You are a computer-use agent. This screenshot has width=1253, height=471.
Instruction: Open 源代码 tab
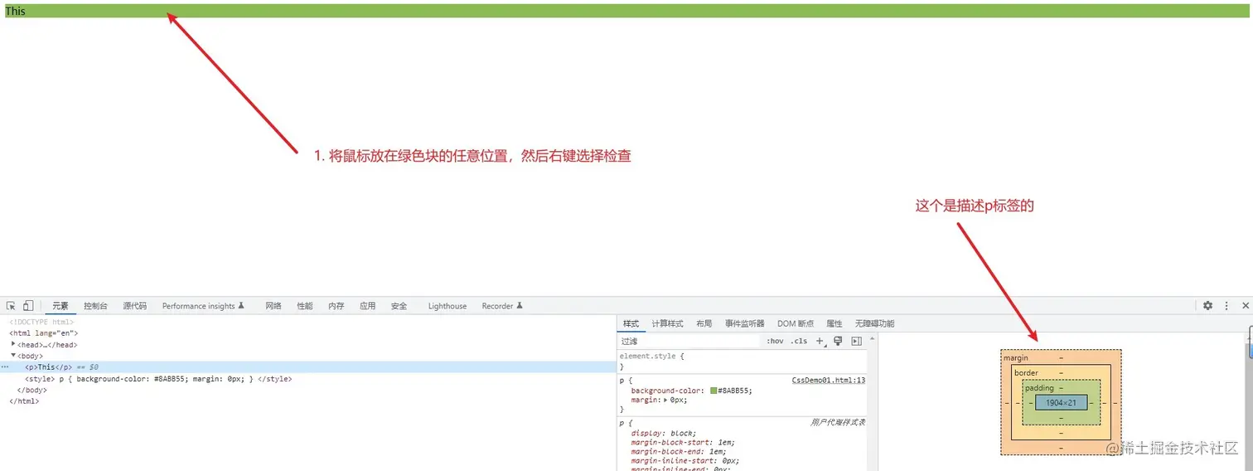(x=135, y=306)
